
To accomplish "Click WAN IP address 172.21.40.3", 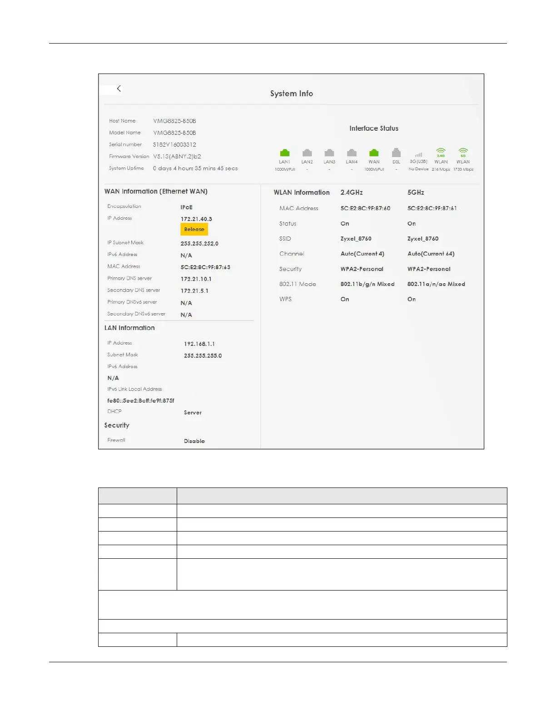I will (x=196, y=219).
